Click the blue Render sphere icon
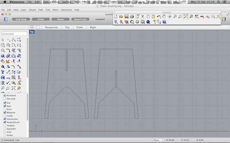230x143 pixels. click(x=148, y=22)
